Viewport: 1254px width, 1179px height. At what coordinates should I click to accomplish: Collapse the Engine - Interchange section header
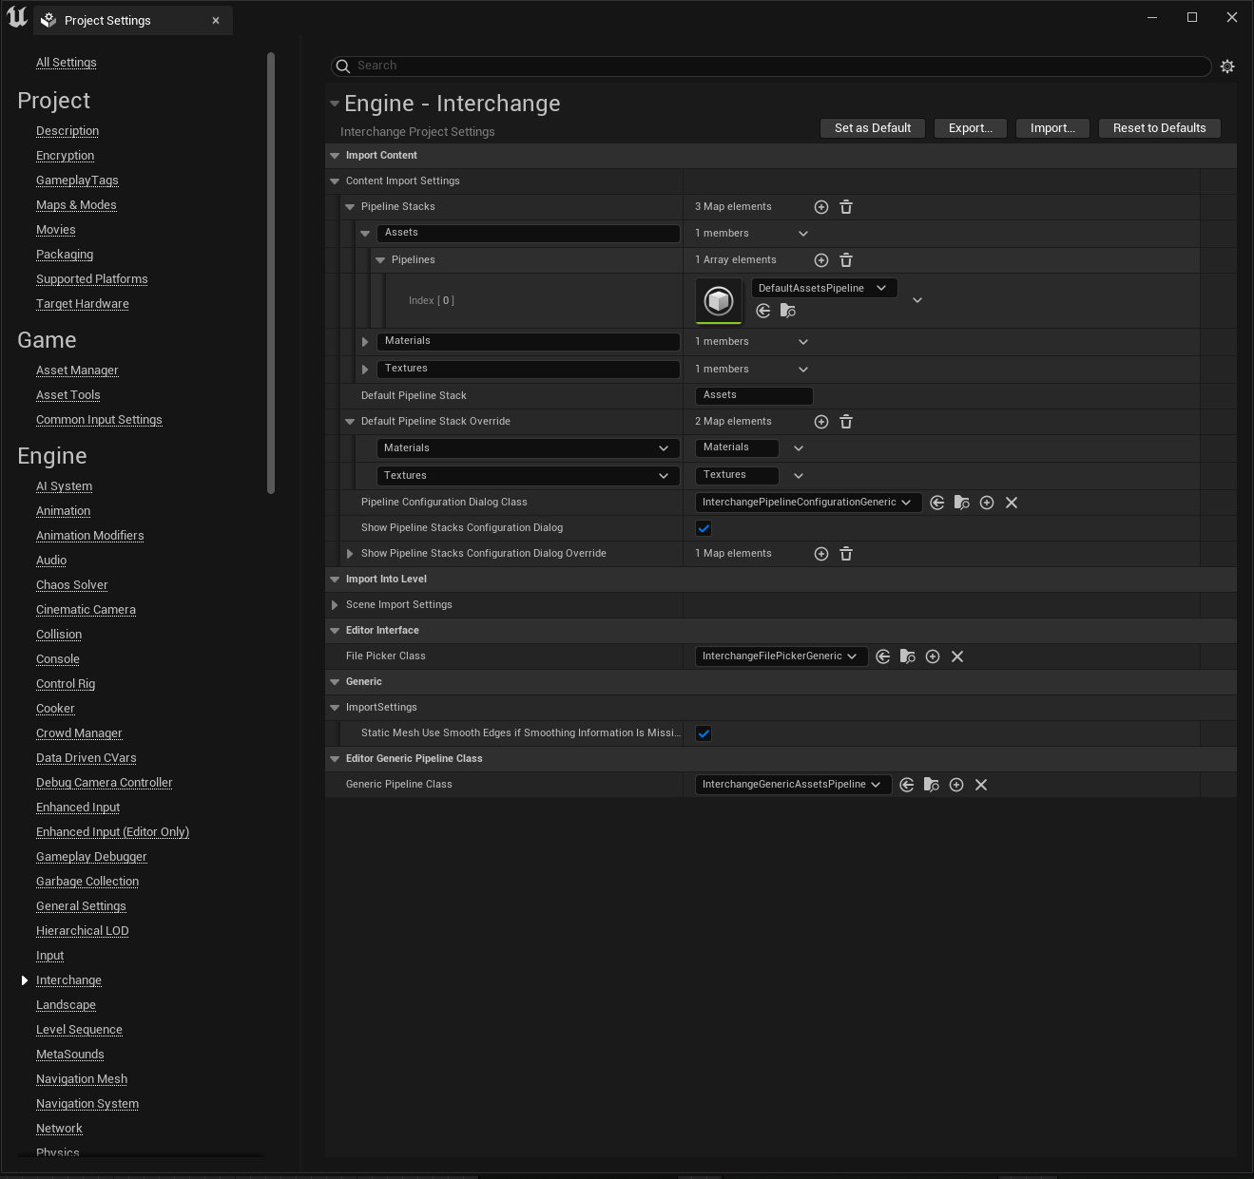pyautogui.click(x=335, y=104)
